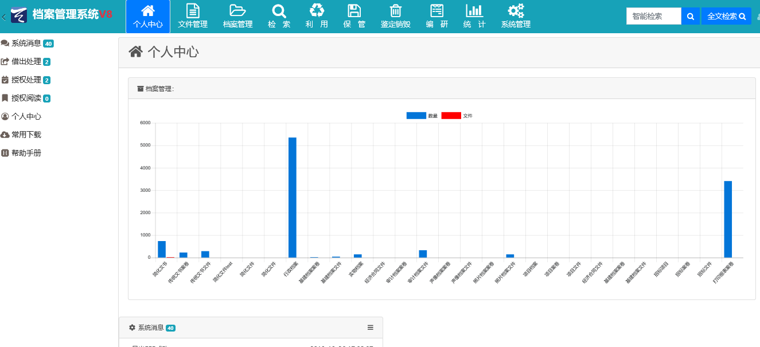
Task: Select the 个人中心 home tab
Action: (x=148, y=17)
